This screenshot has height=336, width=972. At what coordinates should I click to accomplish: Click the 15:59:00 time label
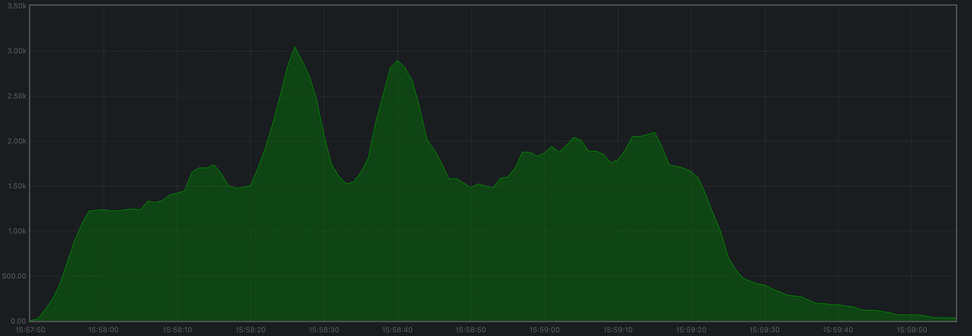pos(545,329)
